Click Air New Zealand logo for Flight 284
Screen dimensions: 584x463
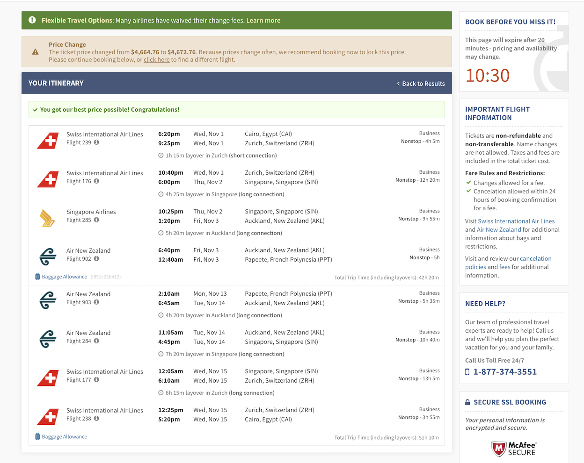click(x=48, y=339)
